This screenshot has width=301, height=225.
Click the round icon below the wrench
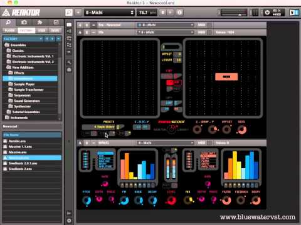[69, 70]
